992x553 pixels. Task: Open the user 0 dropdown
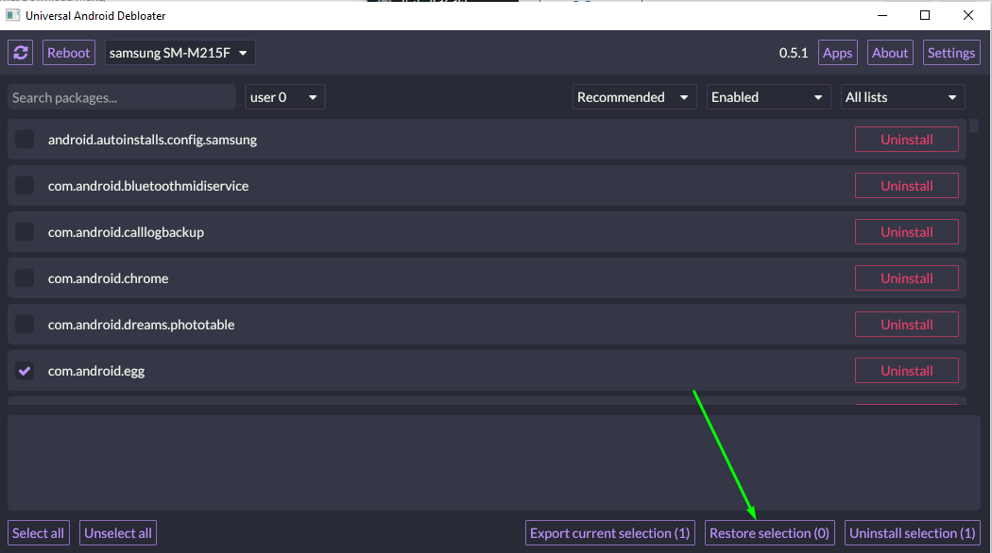[x=284, y=97]
